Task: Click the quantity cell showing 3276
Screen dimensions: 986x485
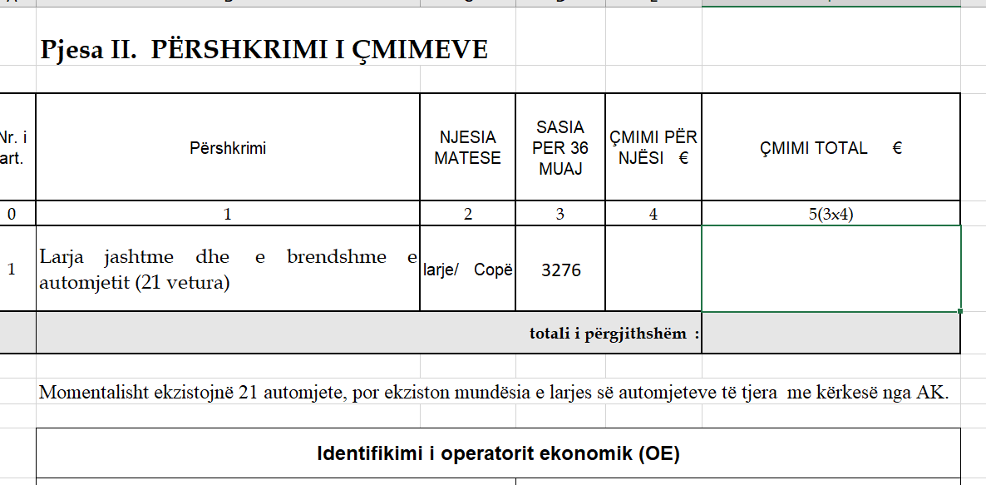Action: (560, 269)
